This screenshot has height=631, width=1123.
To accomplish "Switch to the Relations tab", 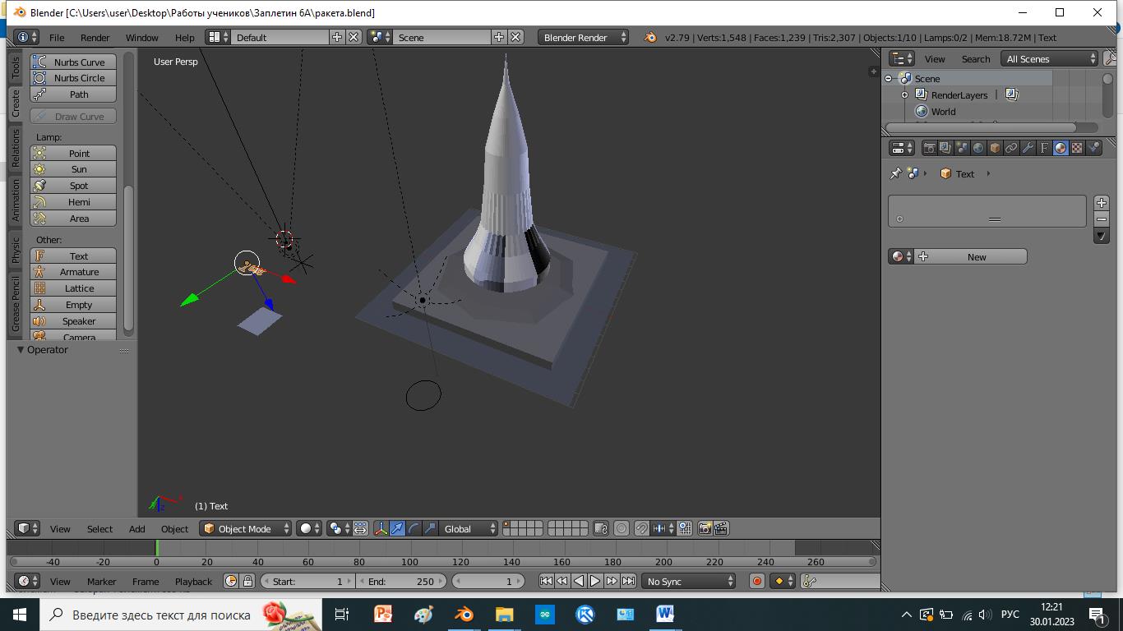I will pyautogui.click(x=15, y=149).
